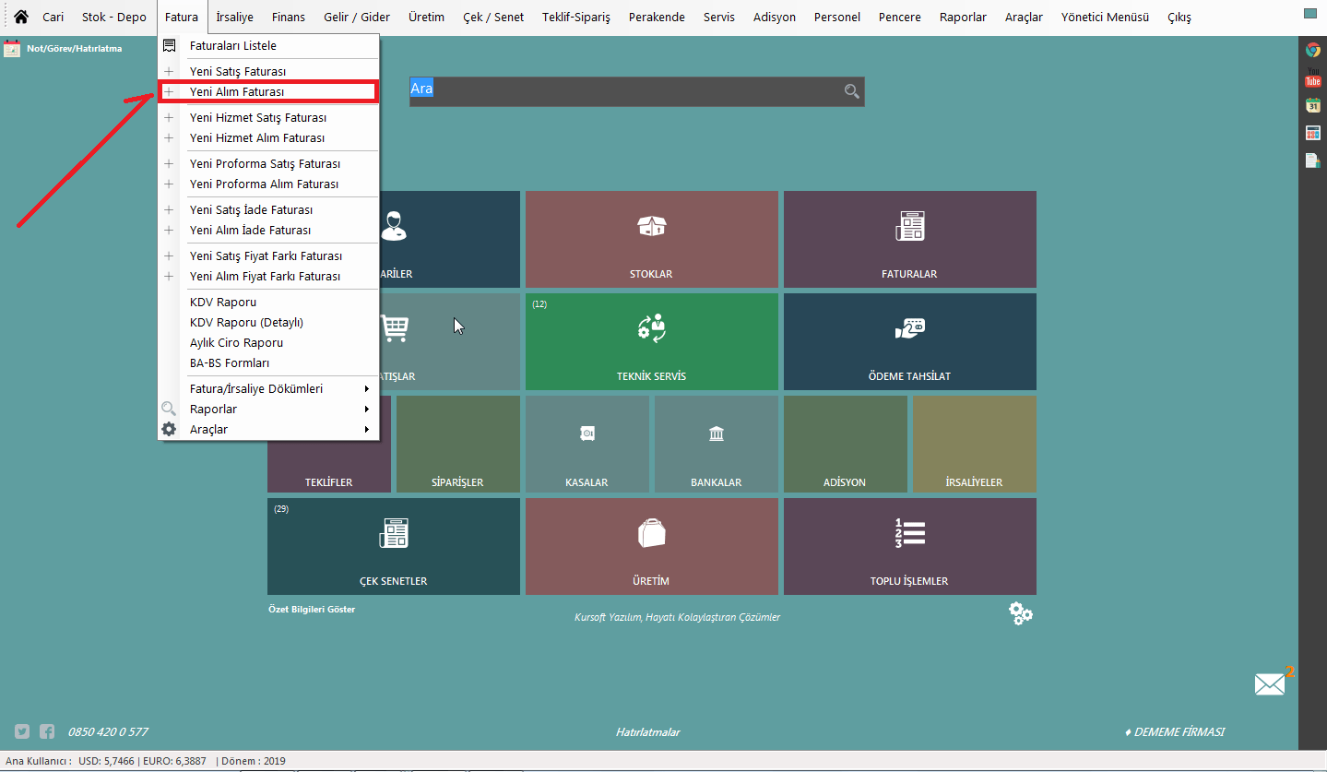Open BA-BS Formları
This screenshot has width=1327, height=772.
coord(268,362)
